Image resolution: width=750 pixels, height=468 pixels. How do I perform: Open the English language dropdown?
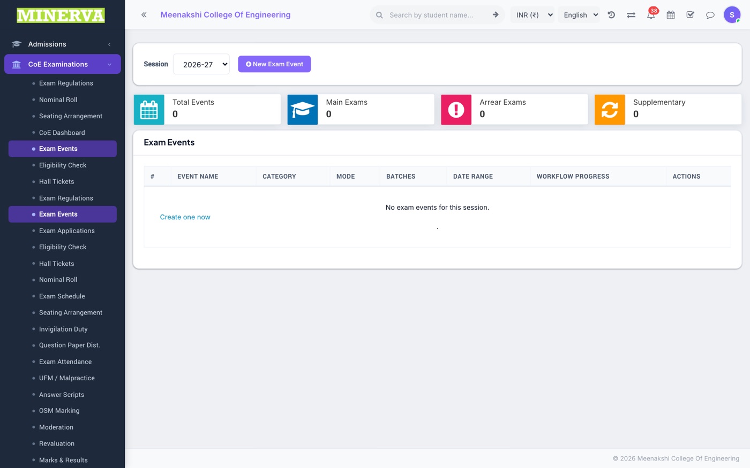click(579, 15)
